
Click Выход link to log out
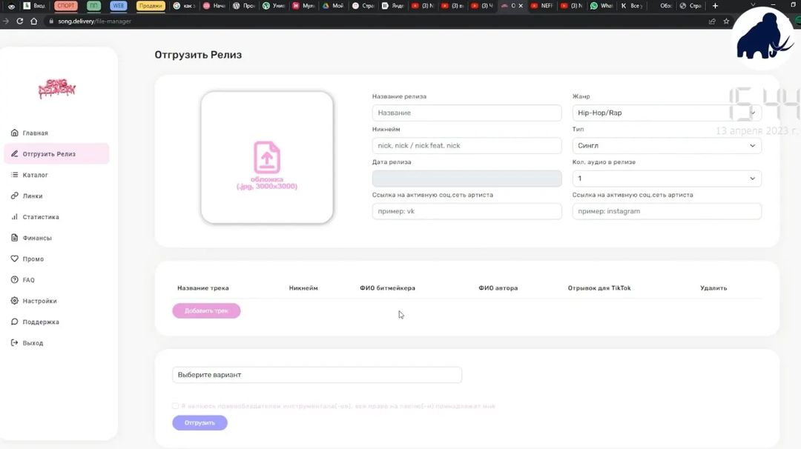(33, 343)
